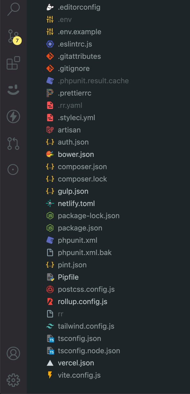Image resolution: width=190 pixels, height=394 pixels.
Task: Open composer.json file
Action: [83, 167]
